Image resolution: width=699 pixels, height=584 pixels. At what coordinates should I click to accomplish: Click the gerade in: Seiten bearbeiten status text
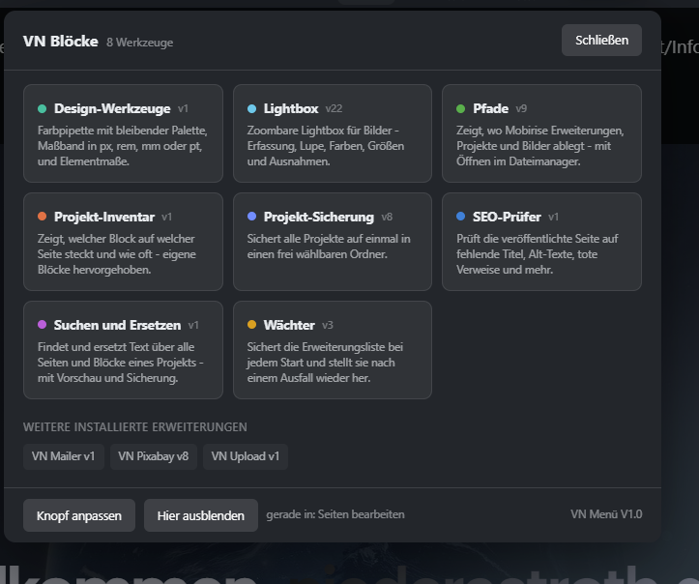click(335, 514)
